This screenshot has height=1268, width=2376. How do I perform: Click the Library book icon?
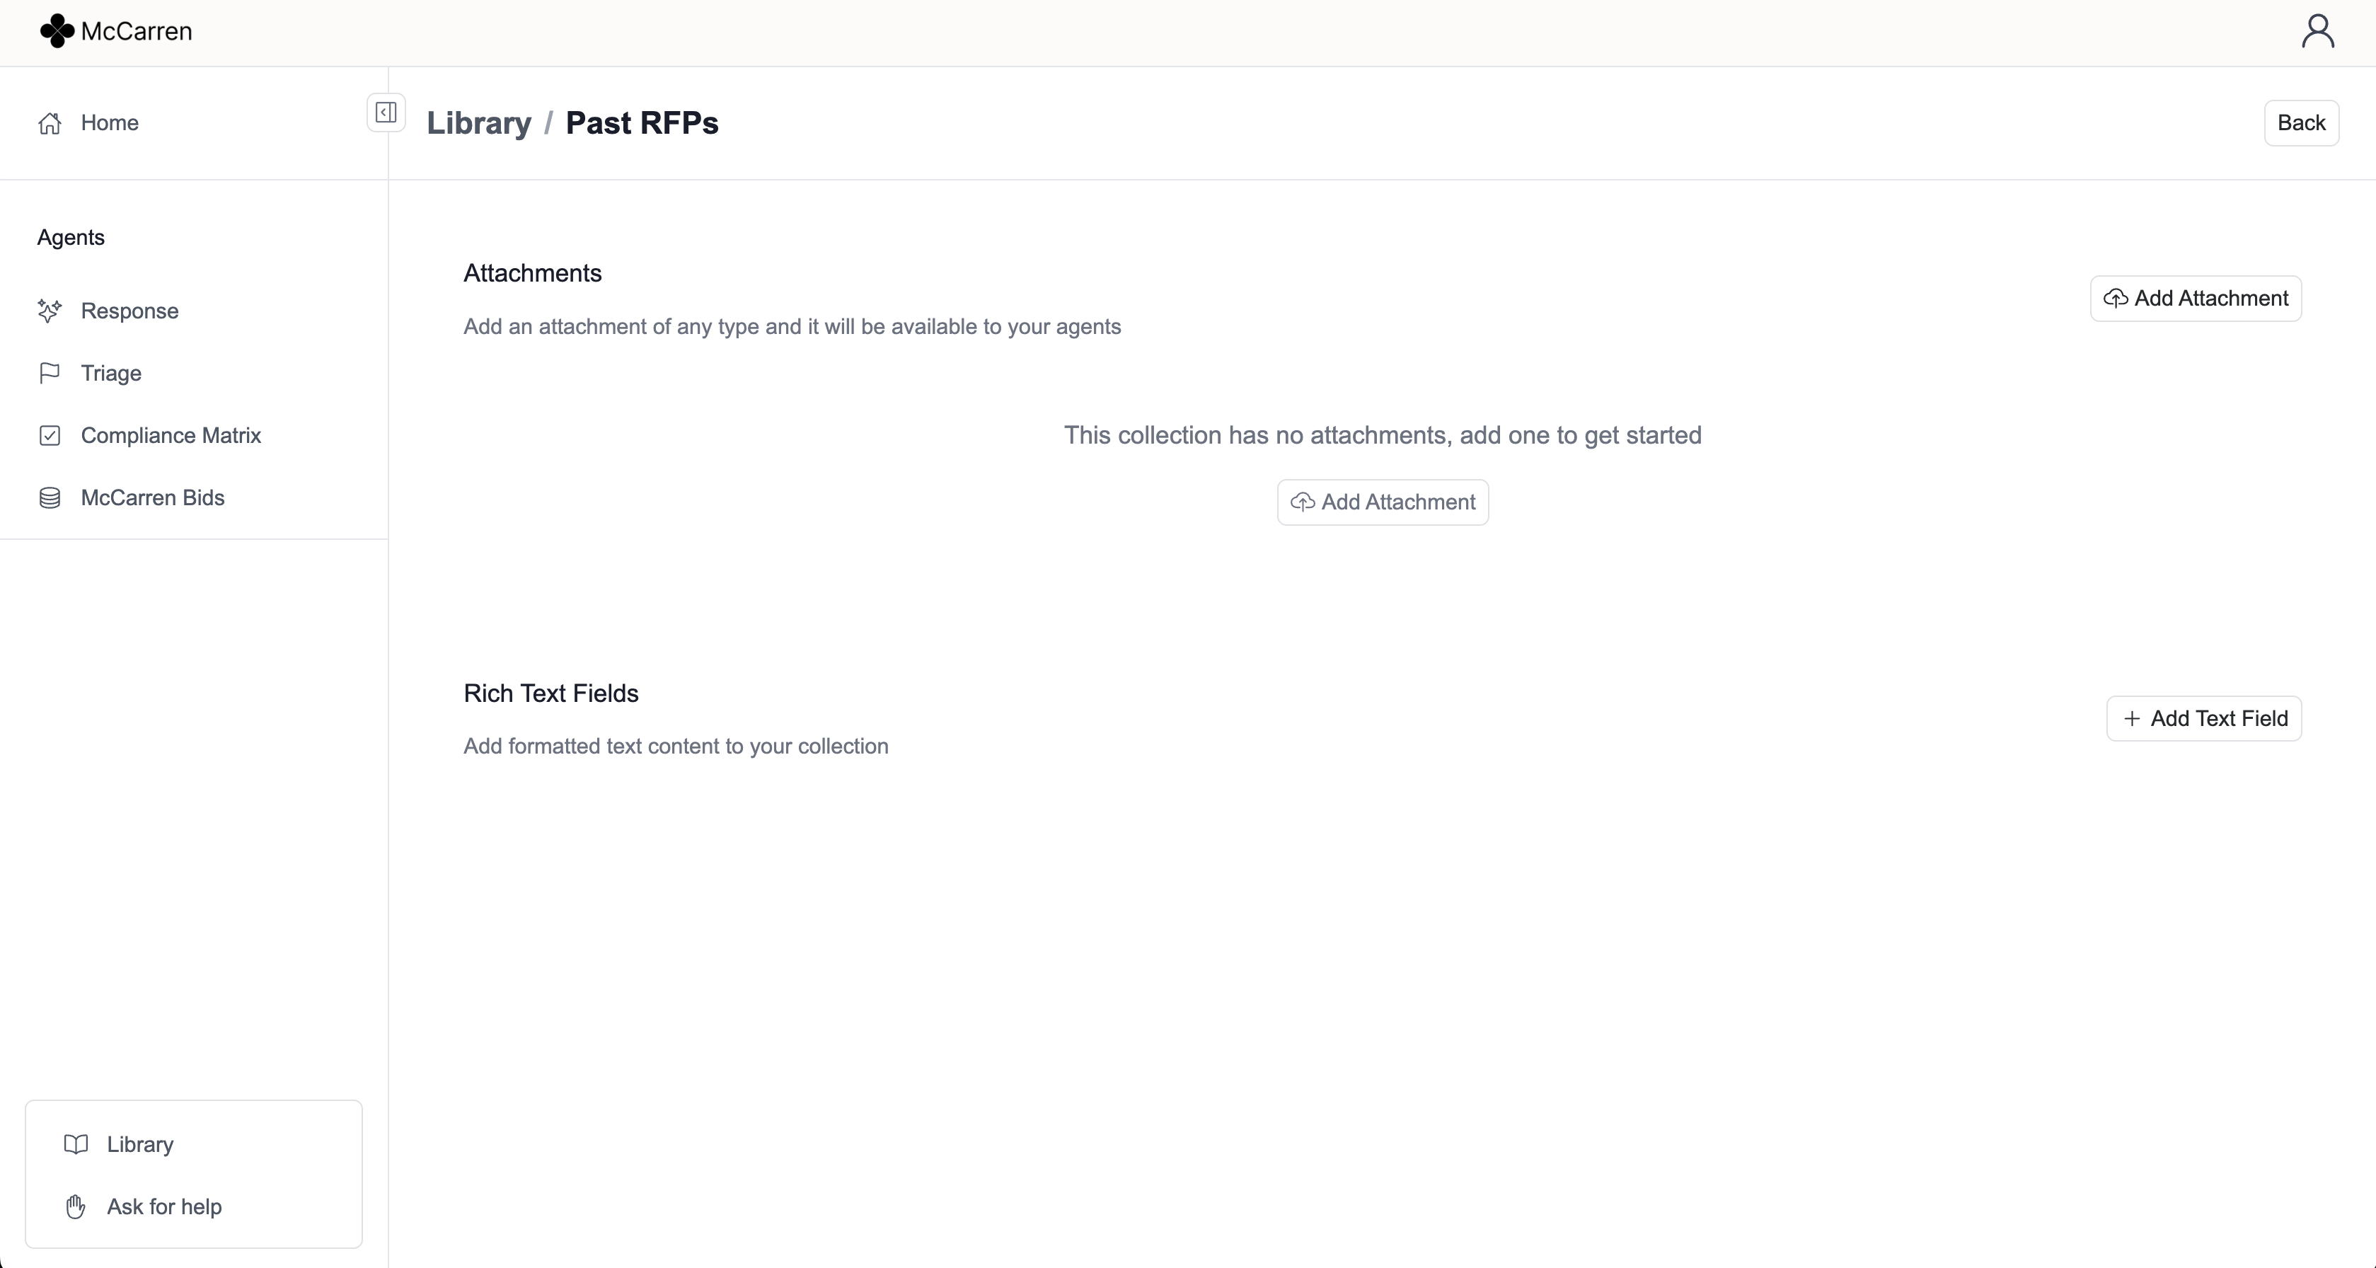coord(76,1144)
